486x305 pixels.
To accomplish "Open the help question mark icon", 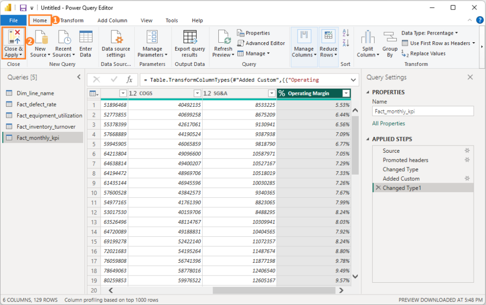I will (479, 20).
